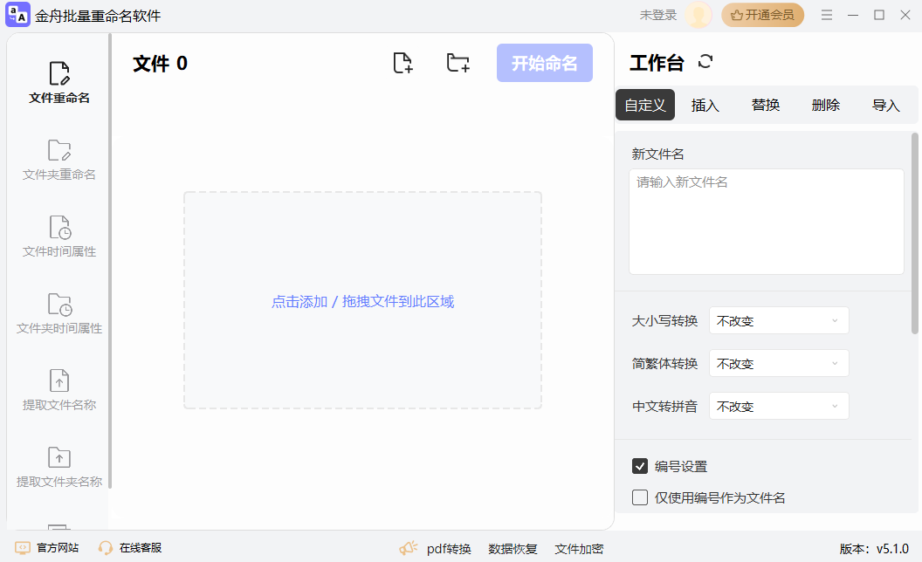This screenshot has width=922, height=562.
Task: Click 点击添加 / 拖拽文件到此区域 link
Action: pyautogui.click(x=363, y=302)
